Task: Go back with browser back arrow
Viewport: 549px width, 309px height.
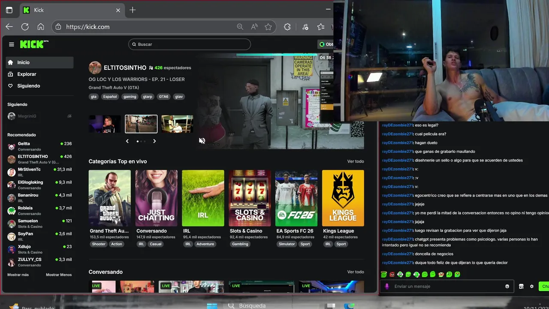Action: tap(9, 27)
